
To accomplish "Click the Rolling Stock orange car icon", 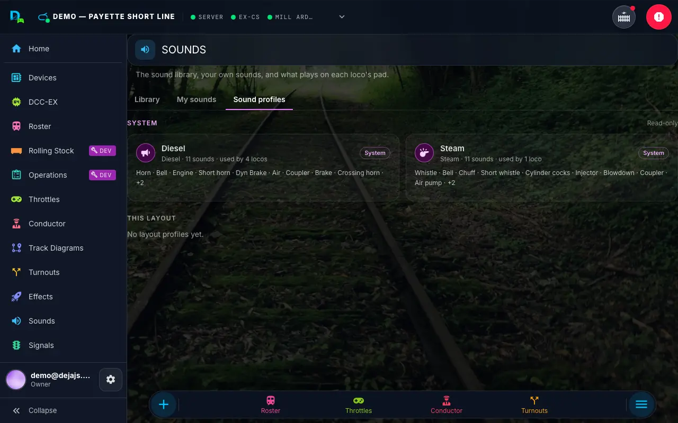I will pos(16,151).
